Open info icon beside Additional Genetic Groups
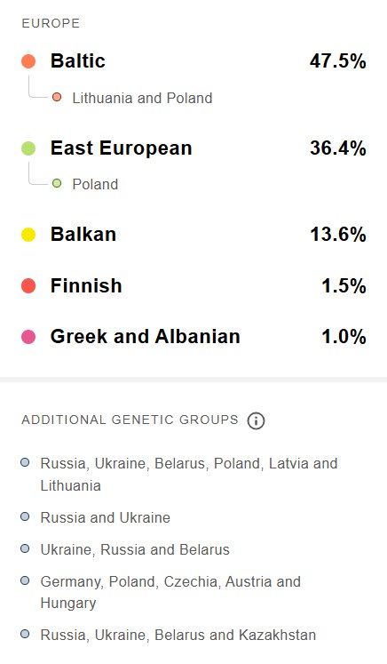This screenshot has width=387, height=664. pos(256,421)
